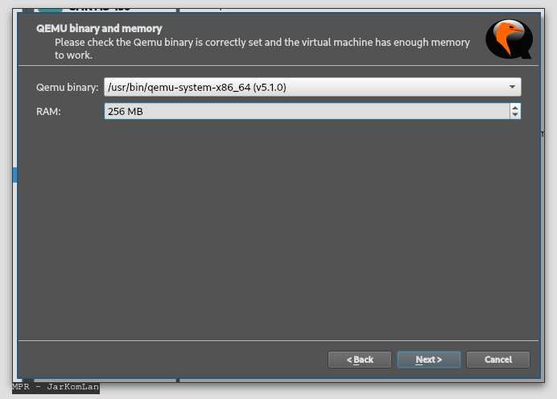Screen dimensions: 557x399
Task: Select the 'MPR - JarKomLan' label below dialog
Action: pyautogui.click(x=56, y=387)
